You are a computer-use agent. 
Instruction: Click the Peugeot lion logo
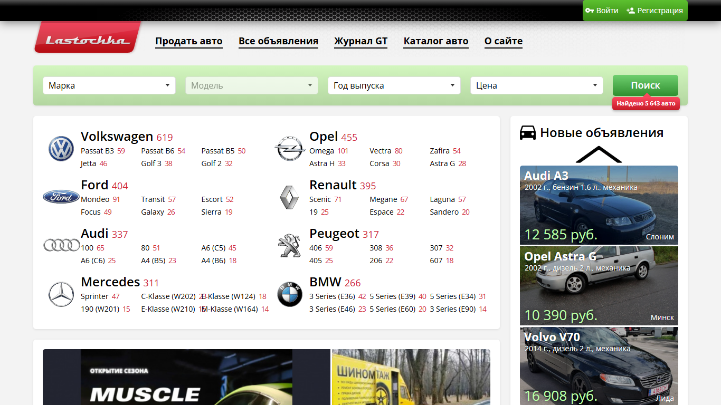(x=289, y=246)
